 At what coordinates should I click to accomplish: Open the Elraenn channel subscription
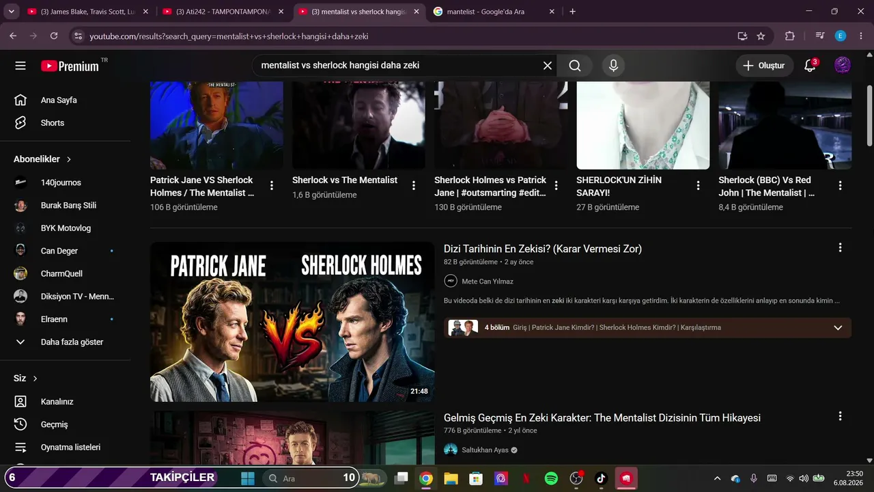(x=66, y=319)
